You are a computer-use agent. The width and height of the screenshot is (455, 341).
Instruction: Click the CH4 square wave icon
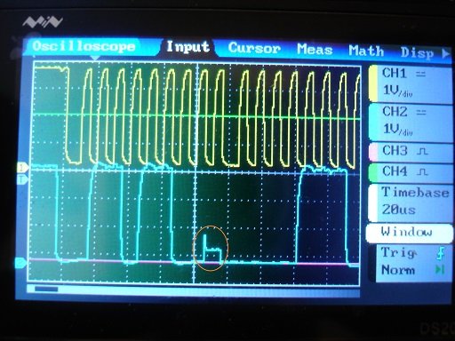coord(422,172)
